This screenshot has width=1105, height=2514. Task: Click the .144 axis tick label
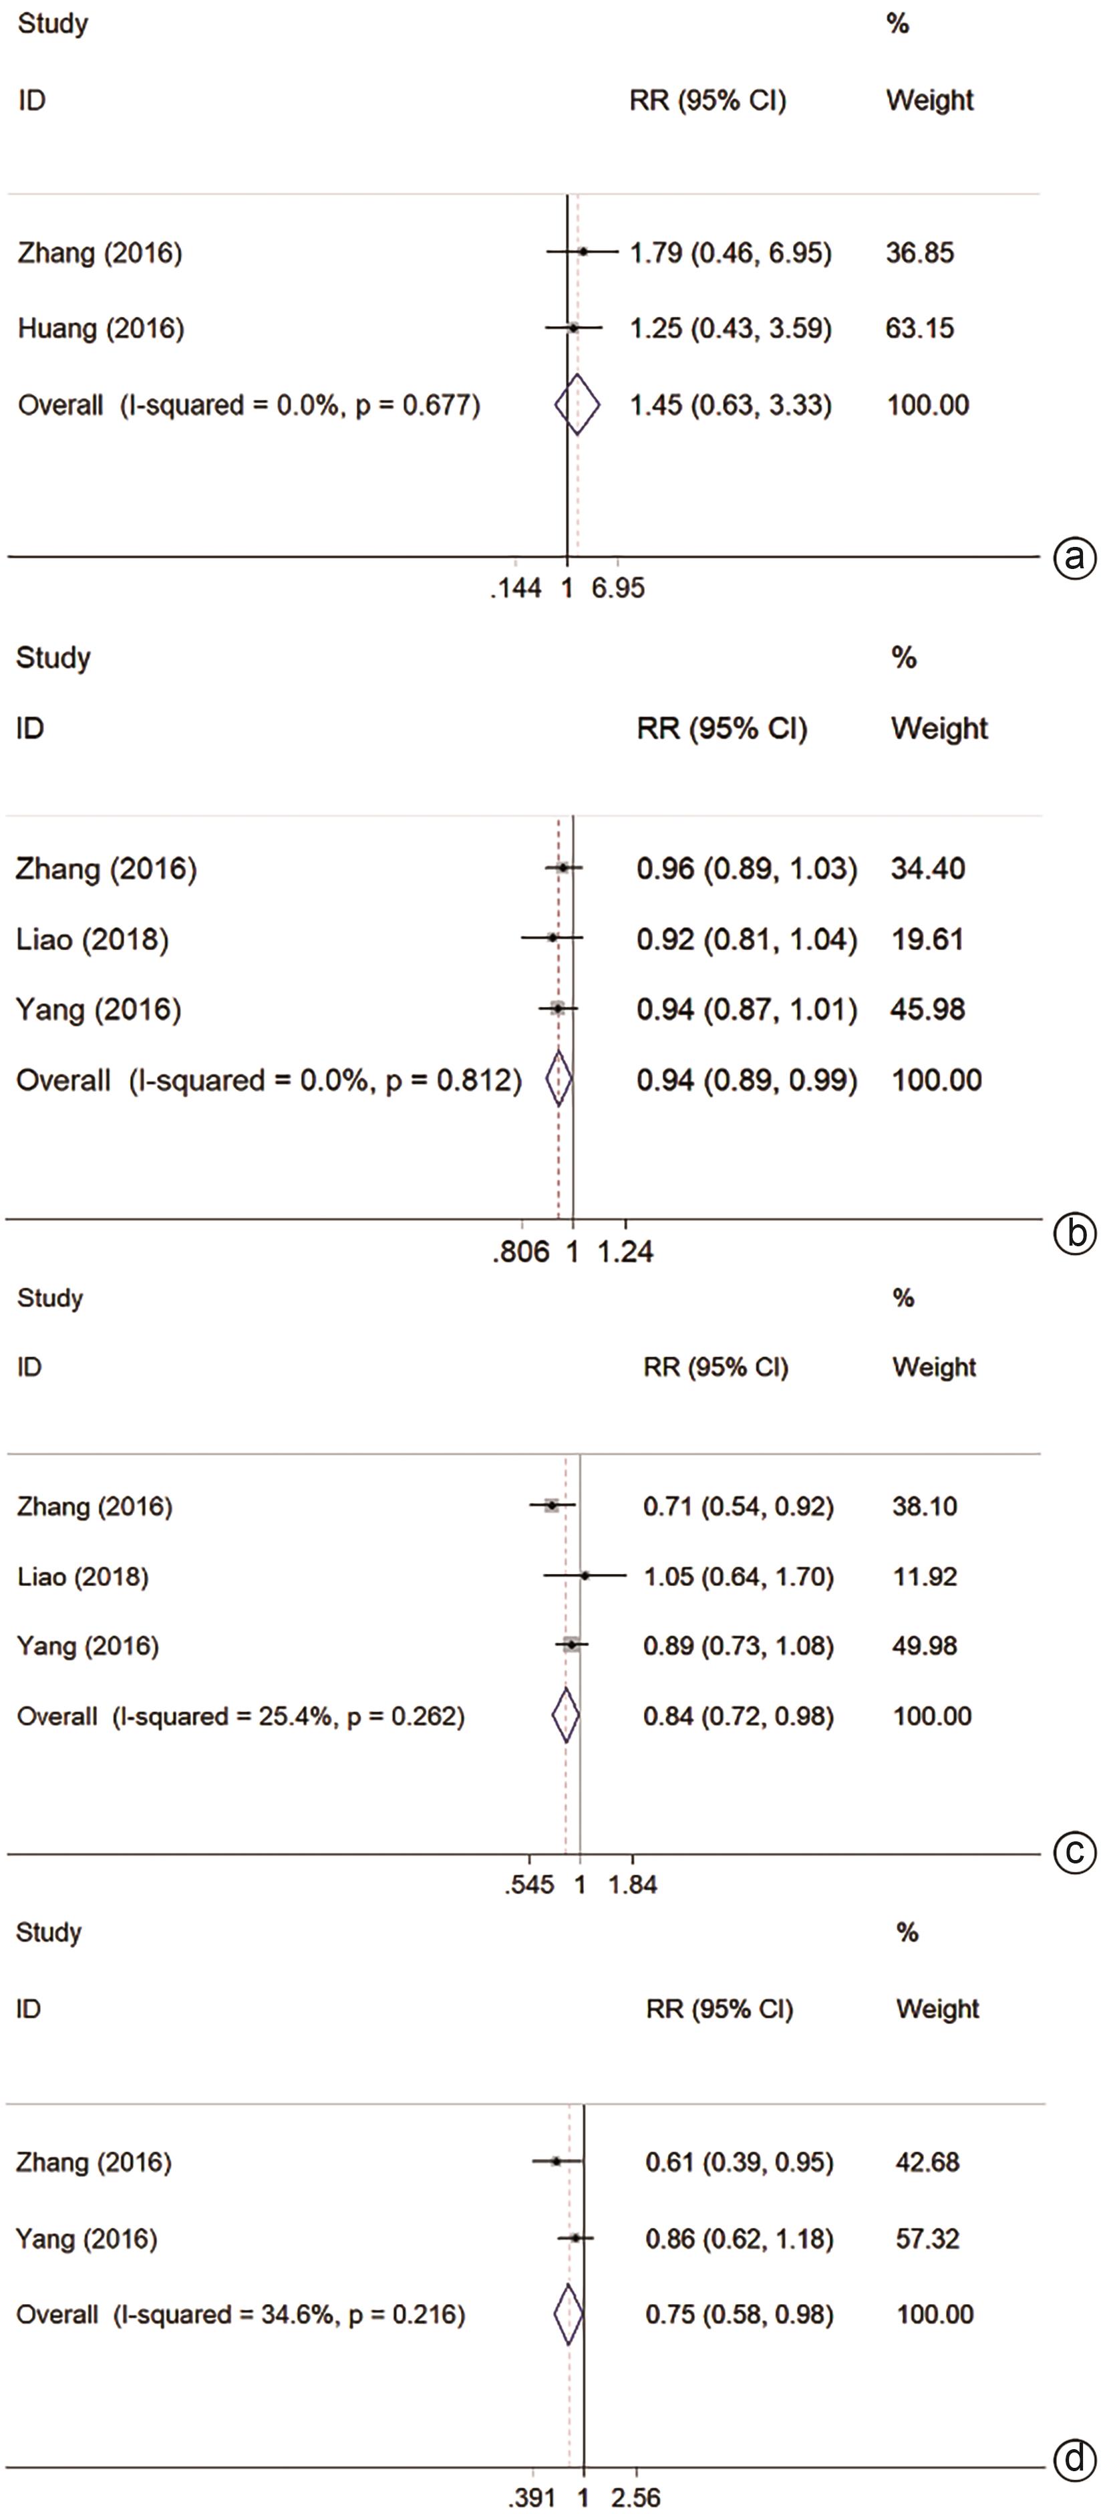pos(516,588)
